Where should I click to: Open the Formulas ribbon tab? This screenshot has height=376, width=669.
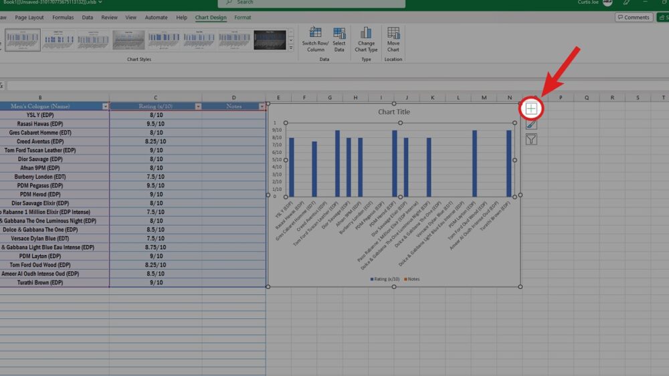(63, 17)
